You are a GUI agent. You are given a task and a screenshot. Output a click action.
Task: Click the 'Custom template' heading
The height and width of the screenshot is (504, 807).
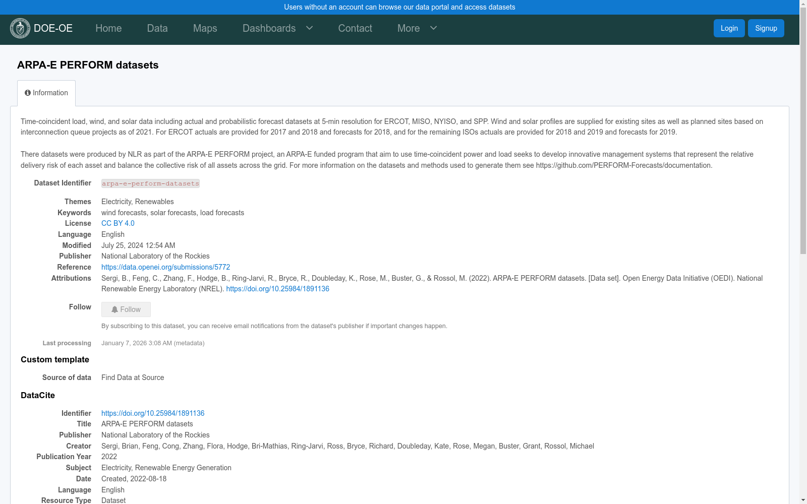55,359
